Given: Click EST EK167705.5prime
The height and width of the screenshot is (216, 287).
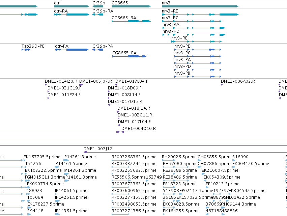Looking at the screenshot, I should click(x=42, y=157).
